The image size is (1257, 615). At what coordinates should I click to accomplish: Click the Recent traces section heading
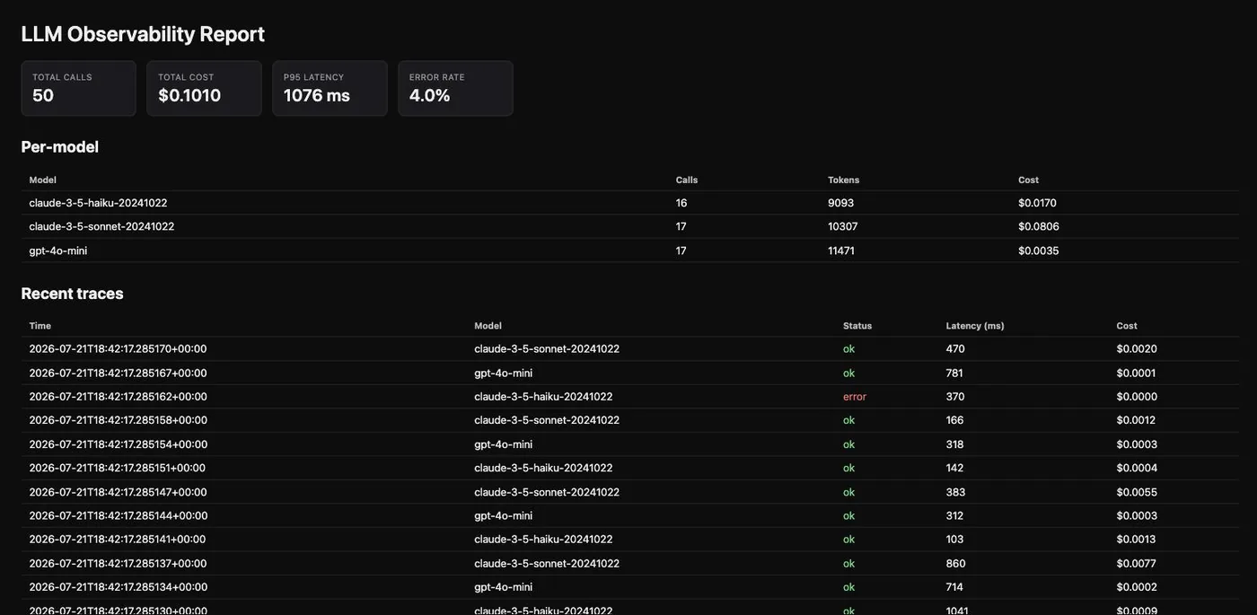[x=73, y=293]
